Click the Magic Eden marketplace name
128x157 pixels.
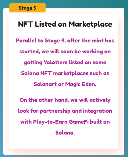tap(81, 84)
